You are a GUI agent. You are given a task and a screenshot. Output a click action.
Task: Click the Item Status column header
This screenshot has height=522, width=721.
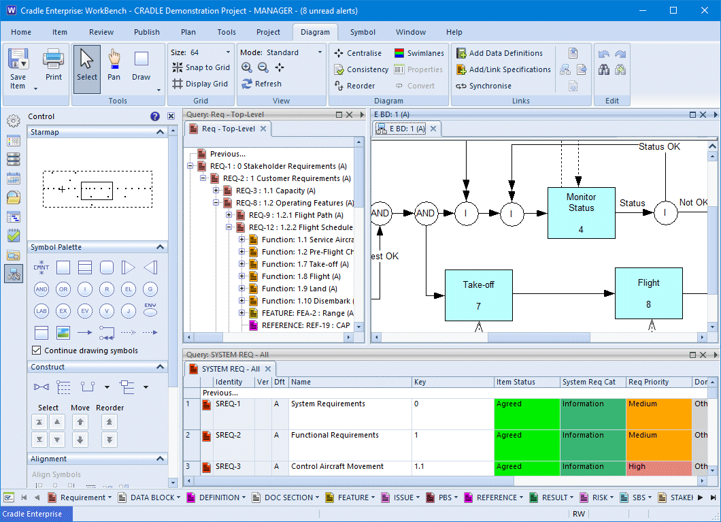tap(527, 382)
